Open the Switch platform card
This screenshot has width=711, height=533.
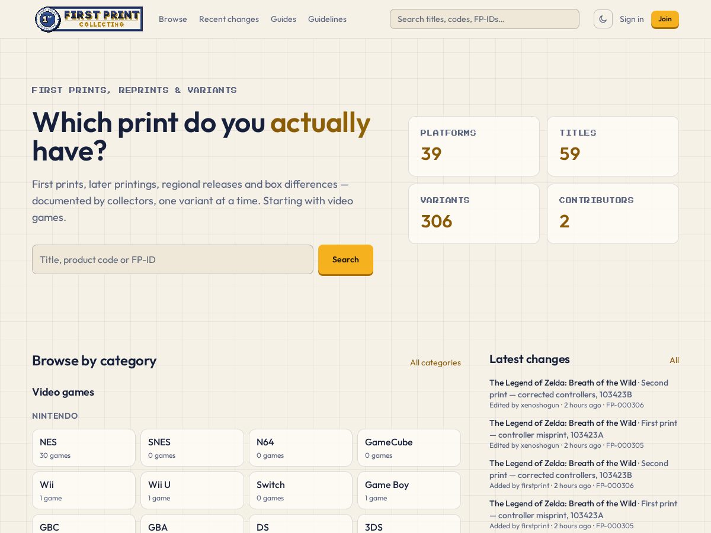point(300,490)
